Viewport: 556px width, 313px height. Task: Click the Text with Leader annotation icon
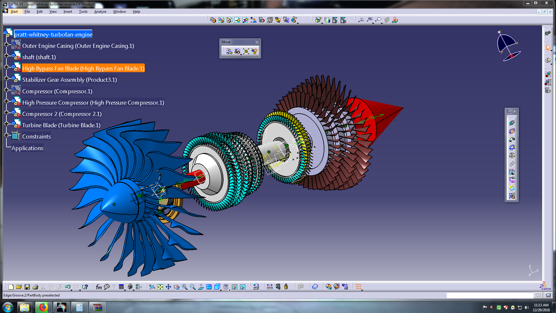(x=370, y=20)
